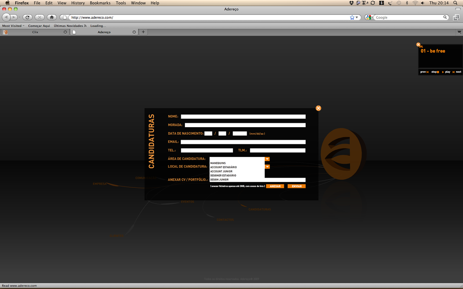Screen dimensions: 463x289
Task: Open the Loading... bookmark item
Action: [x=98, y=26]
